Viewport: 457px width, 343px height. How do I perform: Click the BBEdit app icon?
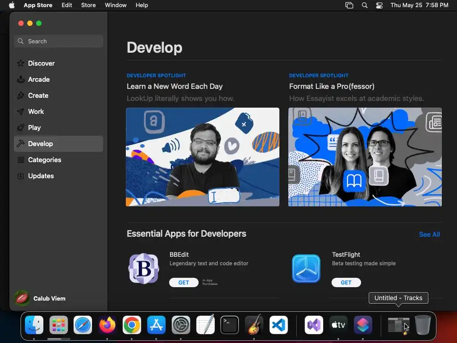[x=144, y=268]
